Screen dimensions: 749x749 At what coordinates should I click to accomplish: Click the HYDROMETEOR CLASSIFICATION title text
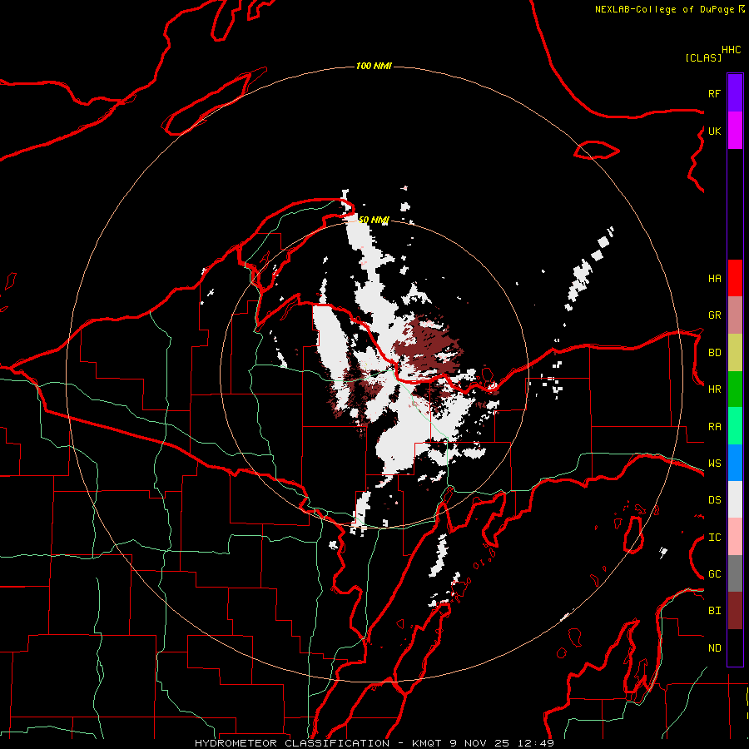(292, 743)
